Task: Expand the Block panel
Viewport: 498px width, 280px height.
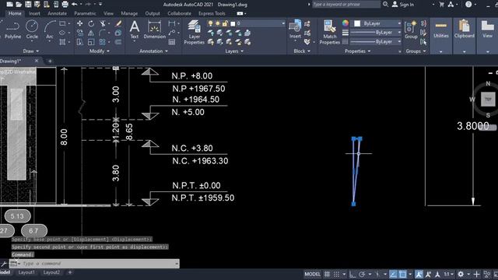Action: pos(302,51)
